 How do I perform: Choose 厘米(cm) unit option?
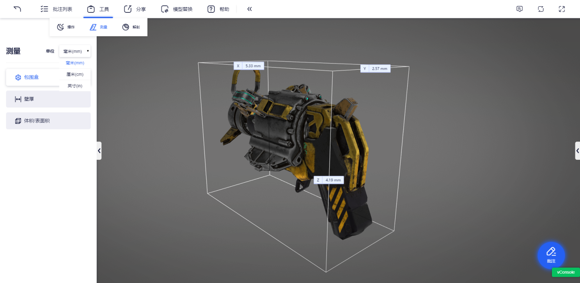pos(75,74)
